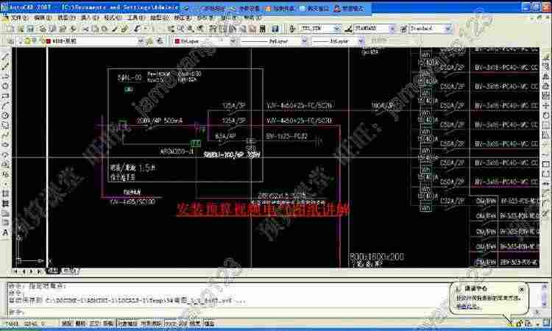Toggle 线宽 lineweight display in status bar
The width and height of the screenshot is (552, 331).
point(195,323)
